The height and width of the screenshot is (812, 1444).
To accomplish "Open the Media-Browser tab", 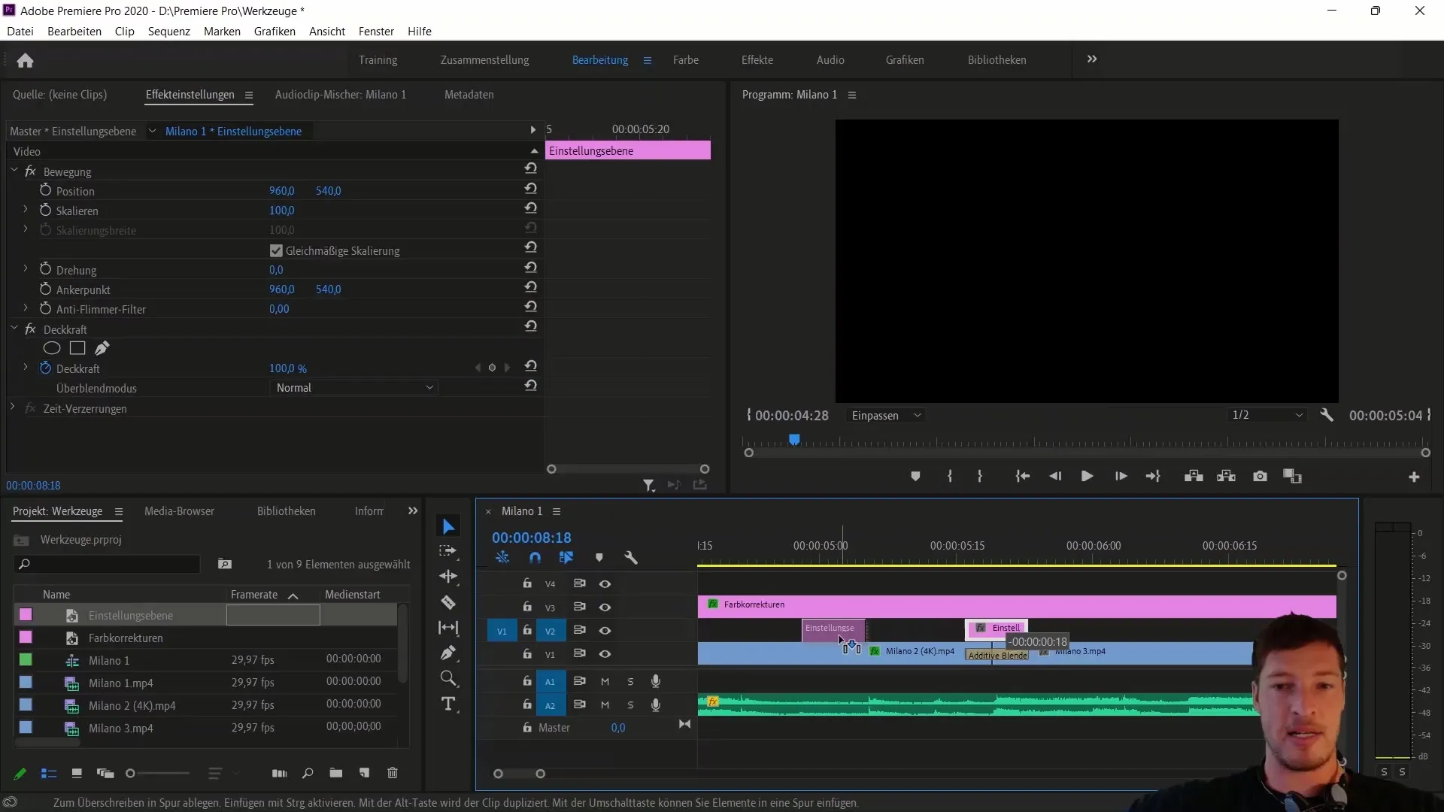I will (179, 511).
